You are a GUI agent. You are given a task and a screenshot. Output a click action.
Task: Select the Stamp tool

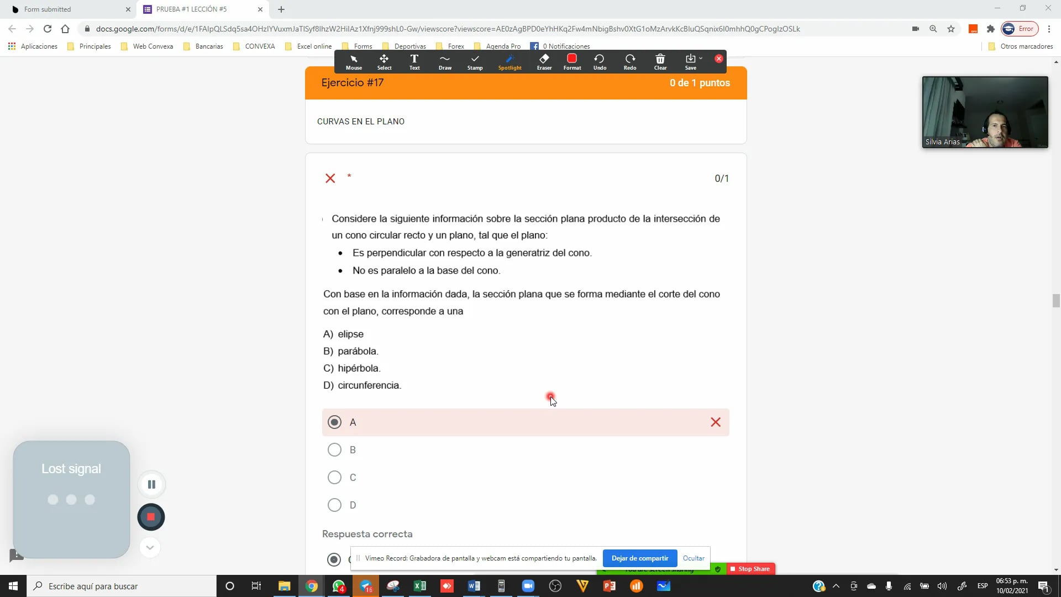[475, 61]
